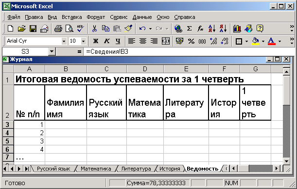
Task: Align text right
Action: point(154,41)
